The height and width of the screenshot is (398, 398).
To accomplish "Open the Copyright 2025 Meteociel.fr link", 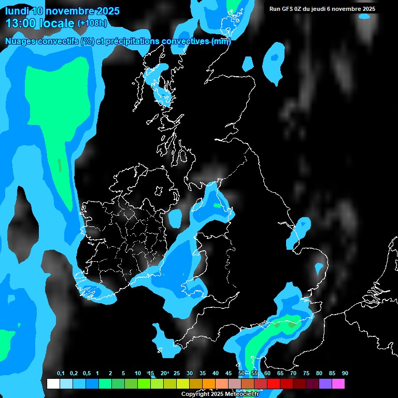I will 220,394.
